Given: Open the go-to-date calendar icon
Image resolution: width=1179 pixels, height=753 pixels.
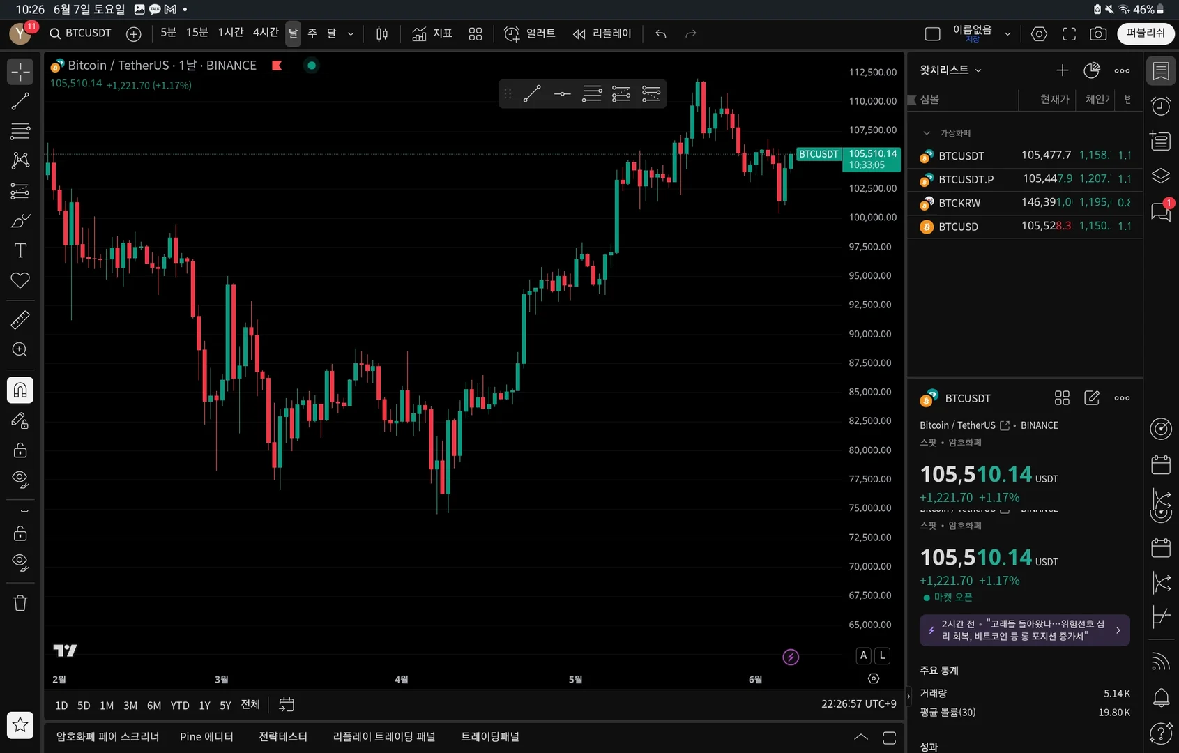Looking at the screenshot, I should pos(287,705).
